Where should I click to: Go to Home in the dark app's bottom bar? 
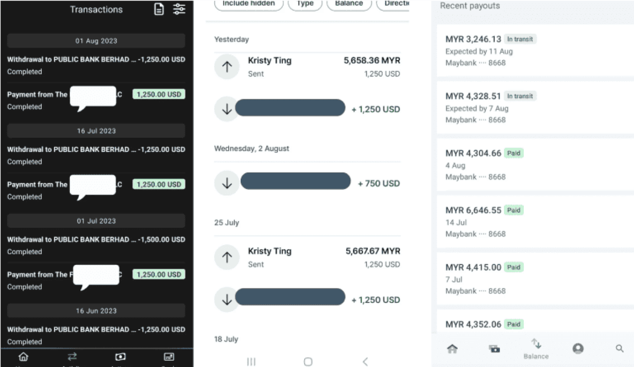click(x=23, y=357)
